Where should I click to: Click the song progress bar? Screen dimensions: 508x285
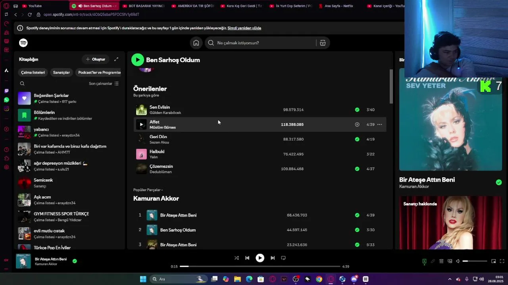260,266
